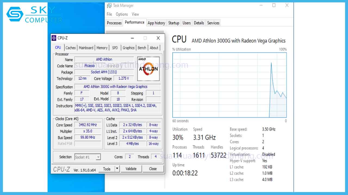Click the Bus Speed value 99.80 MHz

pyautogui.click(x=88, y=137)
